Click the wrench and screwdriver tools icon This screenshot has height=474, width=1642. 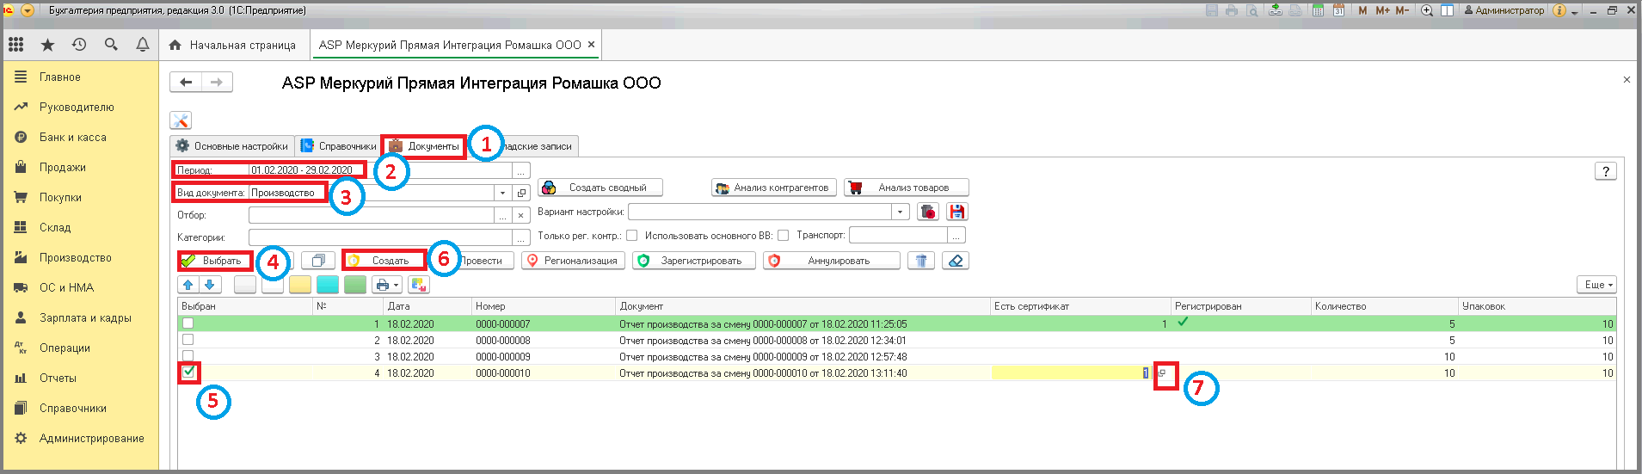pyautogui.click(x=181, y=120)
